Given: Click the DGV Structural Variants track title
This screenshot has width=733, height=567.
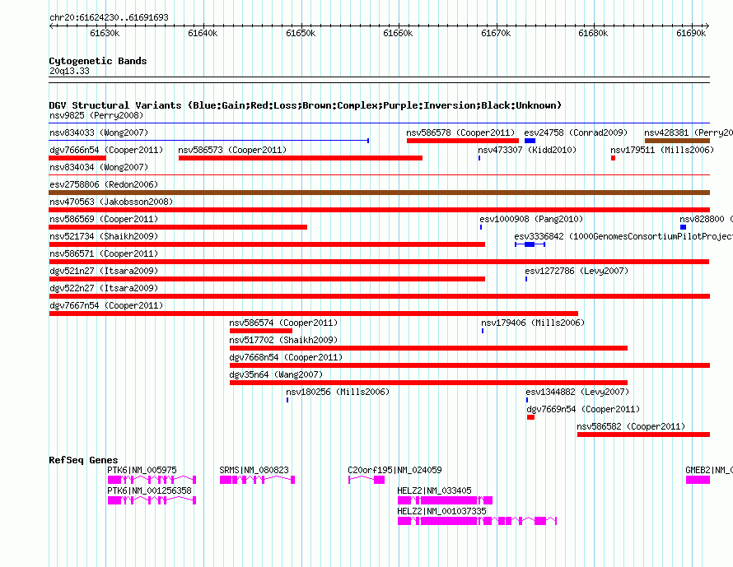Looking at the screenshot, I should coord(306,105).
